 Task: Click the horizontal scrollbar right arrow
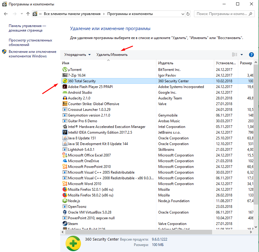(251, 232)
